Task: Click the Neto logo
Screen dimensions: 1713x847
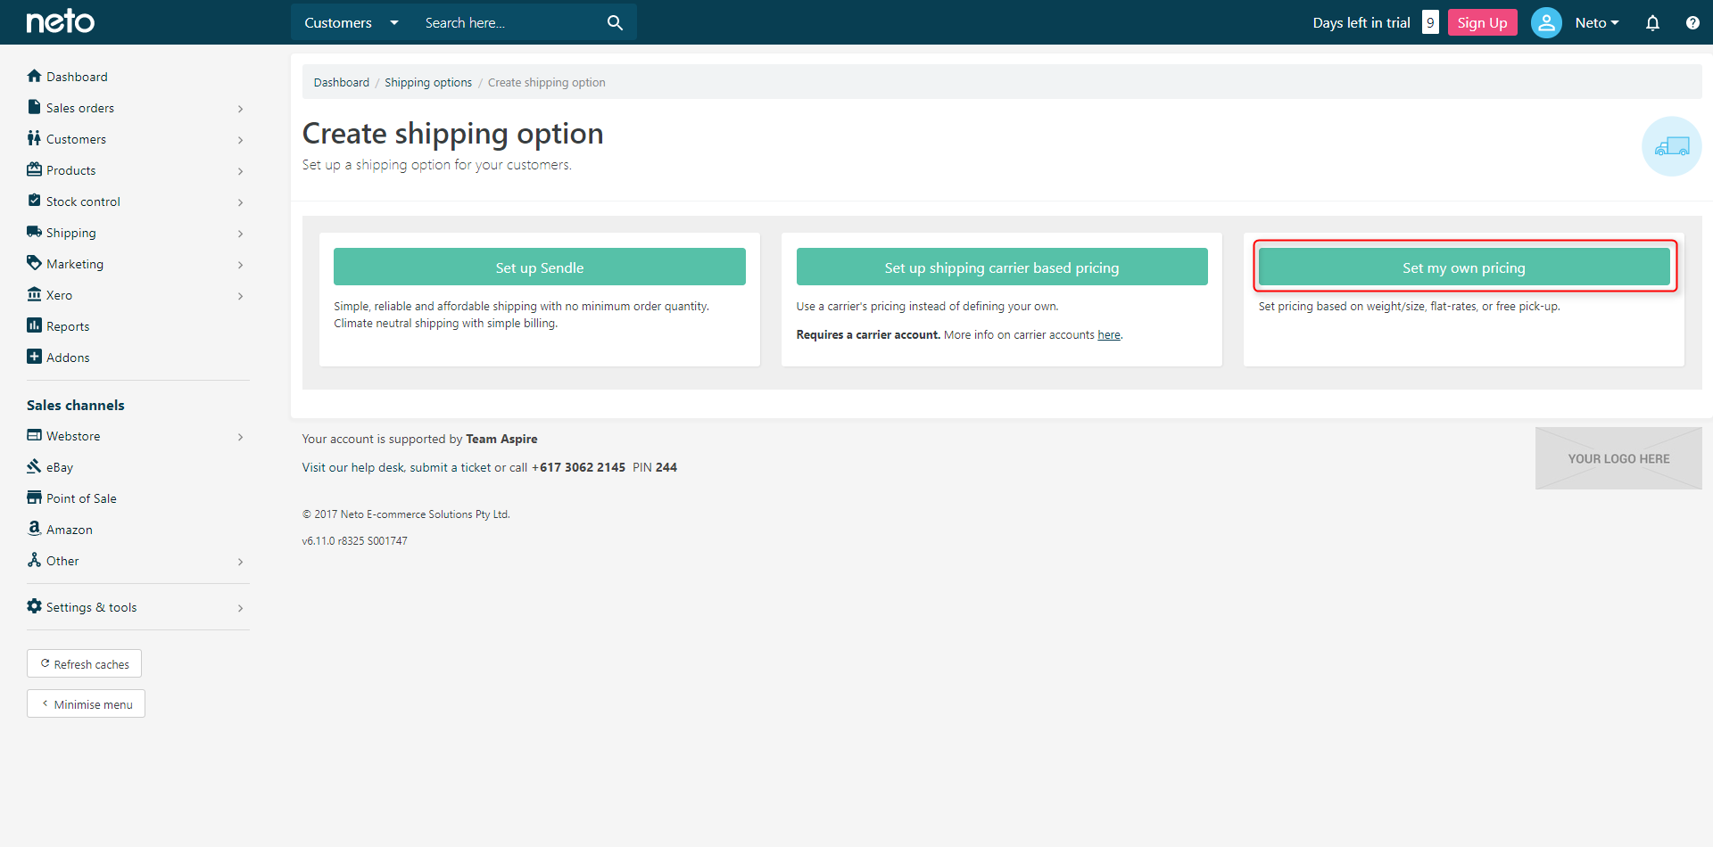Action: pos(61,21)
